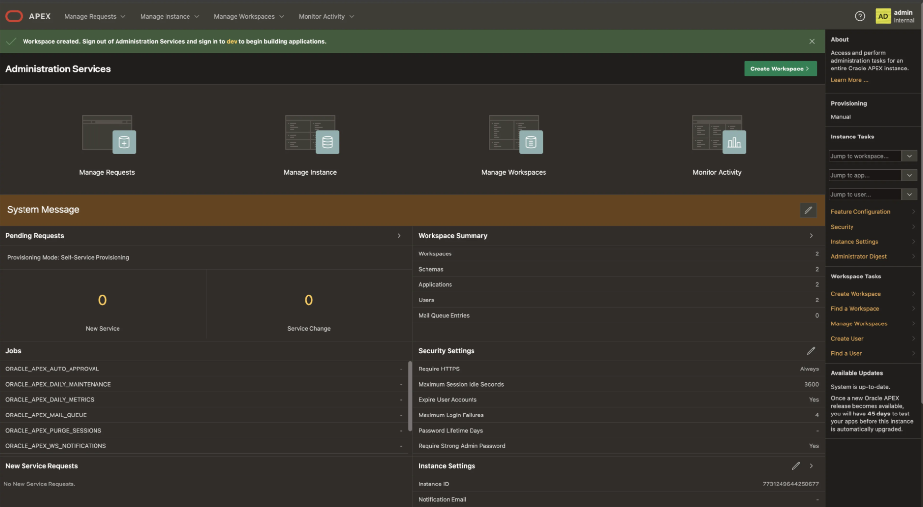Expand the Manage Instance menu
The height and width of the screenshot is (507, 923).
pyautogui.click(x=169, y=16)
